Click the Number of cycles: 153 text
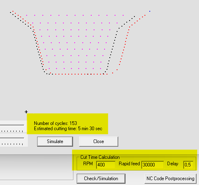The height and width of the screenshot is (185, 199). [55, 123]
